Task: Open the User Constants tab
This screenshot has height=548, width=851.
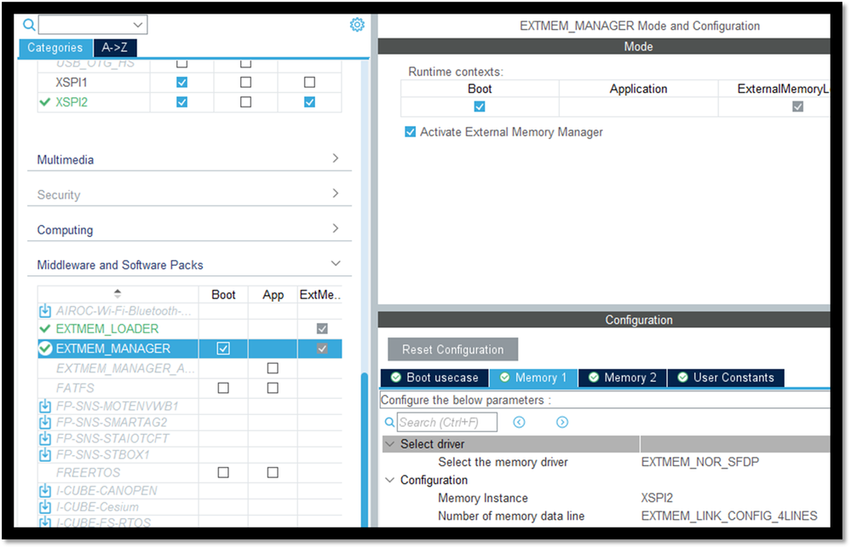Action: click(x=726, y=378)
